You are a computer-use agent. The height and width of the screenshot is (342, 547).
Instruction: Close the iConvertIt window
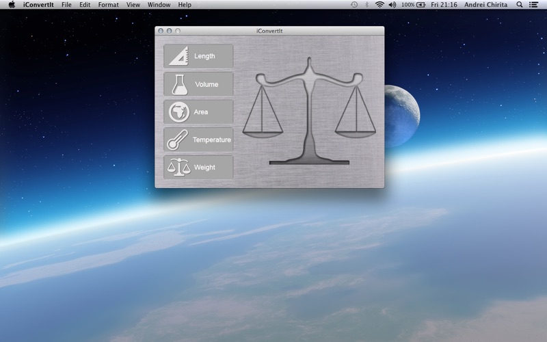point(161,31)
